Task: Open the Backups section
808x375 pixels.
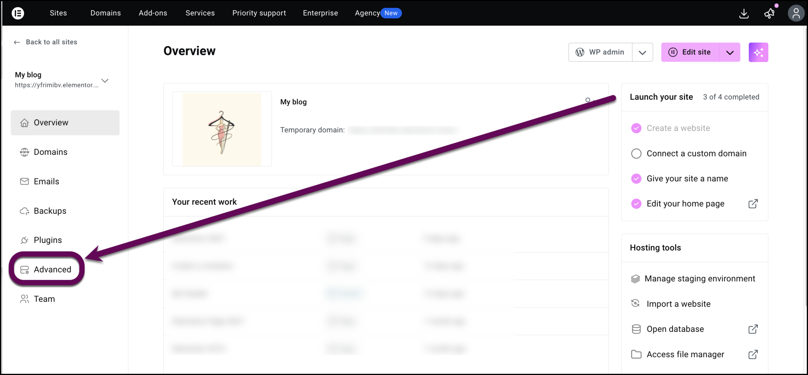Action: pyautogui.click(x=50, y=211)
